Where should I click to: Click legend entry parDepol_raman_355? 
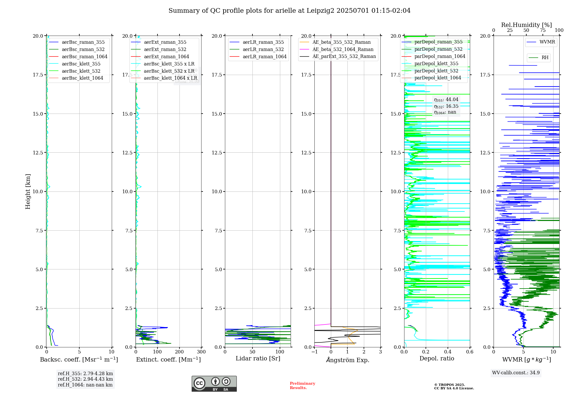(439, 42)
